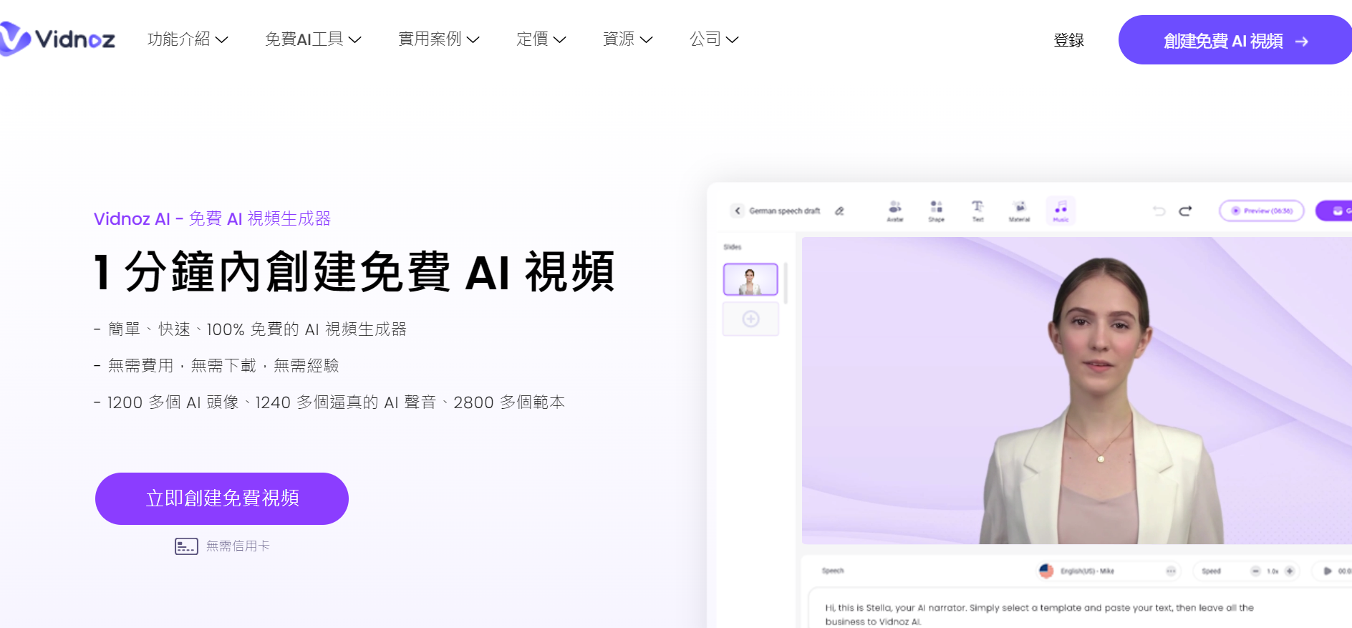
Task: Click the Vidnoz logo
Action: 59,39
